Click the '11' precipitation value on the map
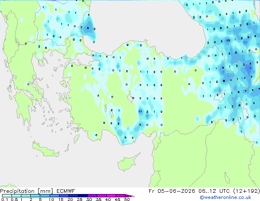 coord(140,112)
